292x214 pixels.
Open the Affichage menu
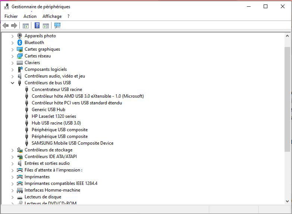point(52,16)
